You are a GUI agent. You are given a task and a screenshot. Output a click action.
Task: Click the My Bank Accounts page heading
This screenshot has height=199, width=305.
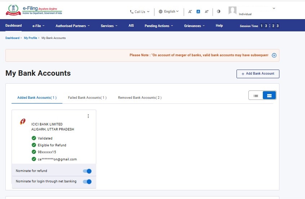coord(38,73)
